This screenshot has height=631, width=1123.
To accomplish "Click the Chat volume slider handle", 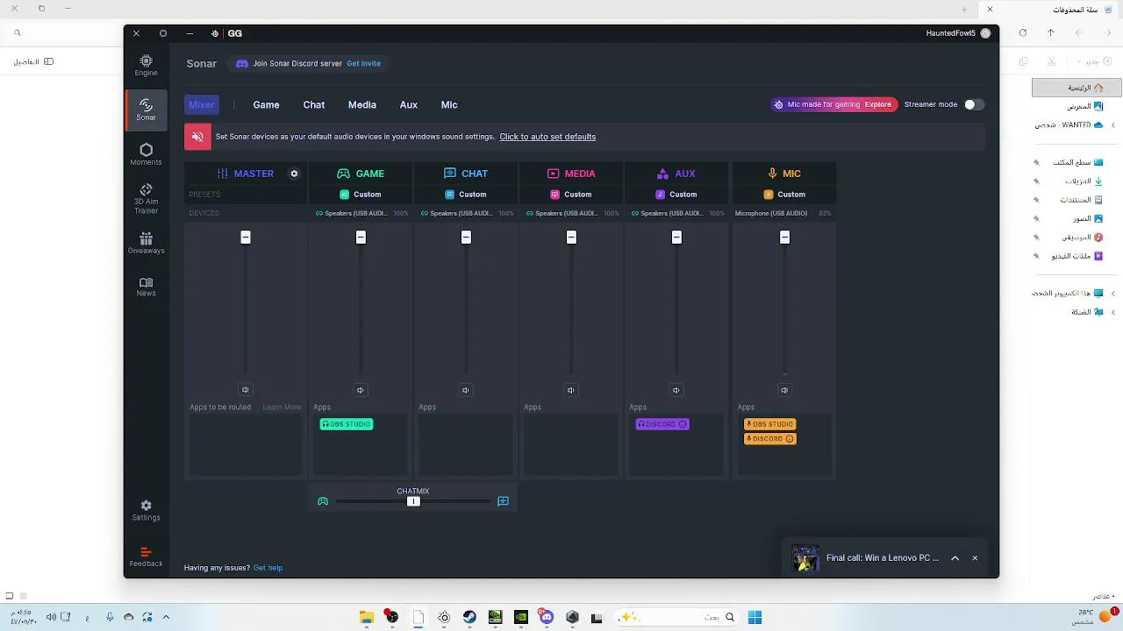I will 466,238.
